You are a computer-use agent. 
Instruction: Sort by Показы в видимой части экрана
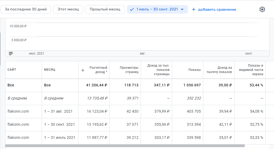pos(251,70)
